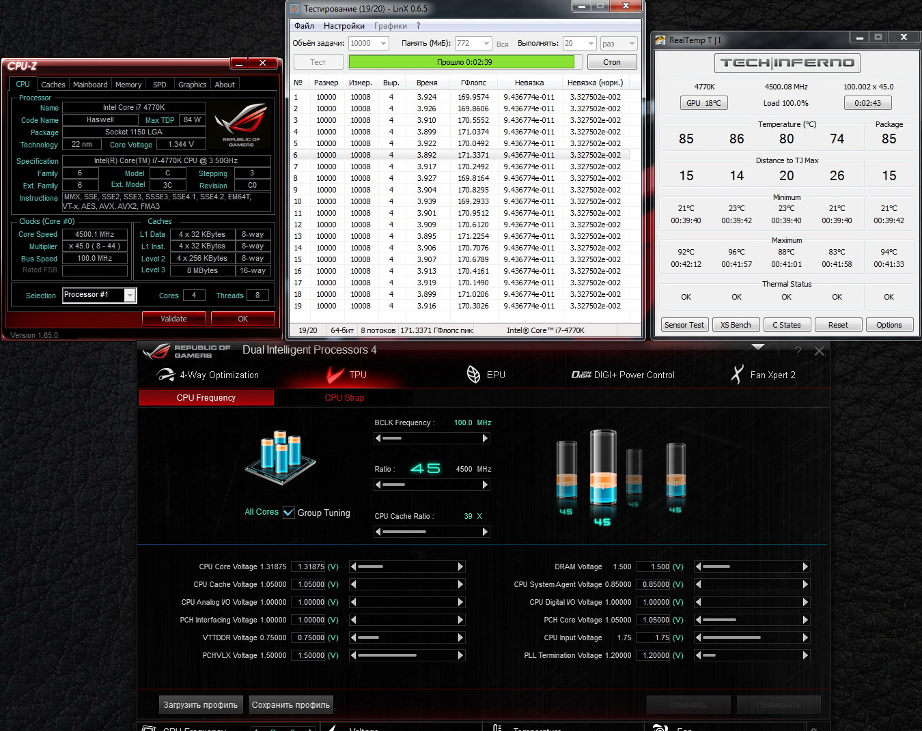
Task: Raise CPU Core Voltage with the right arrow
Action: [461, 567]
